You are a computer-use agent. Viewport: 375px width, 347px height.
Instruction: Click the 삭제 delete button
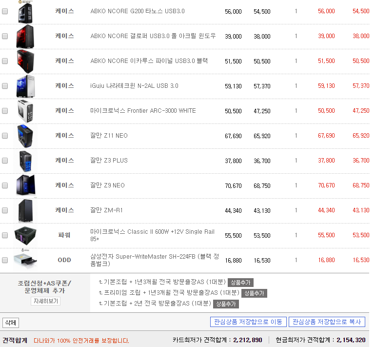pyautogui.click(x=11, y=323)
